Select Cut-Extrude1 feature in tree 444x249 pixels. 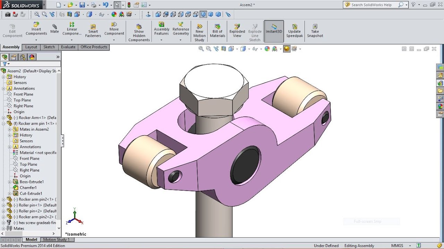[x=31, y=194]
